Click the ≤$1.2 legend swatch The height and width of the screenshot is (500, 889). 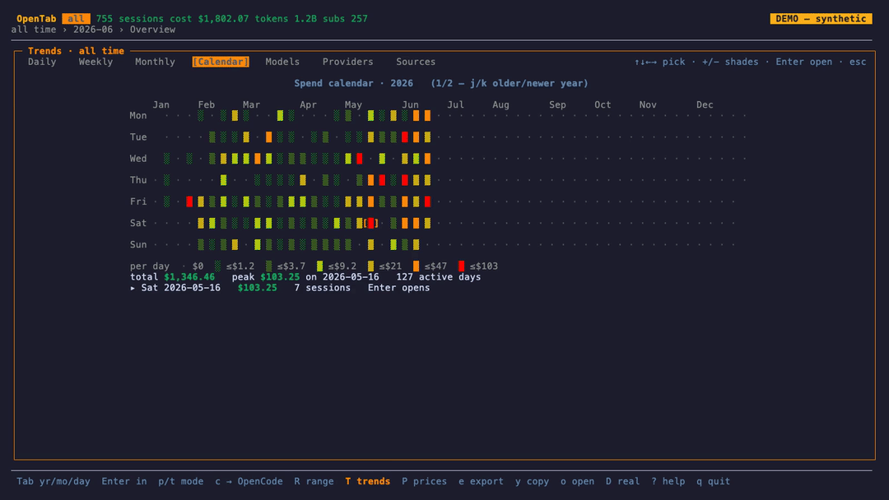coord(217,266)
